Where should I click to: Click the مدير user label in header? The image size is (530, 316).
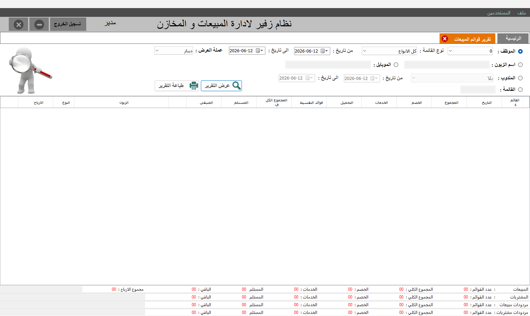tap(110, 23)
